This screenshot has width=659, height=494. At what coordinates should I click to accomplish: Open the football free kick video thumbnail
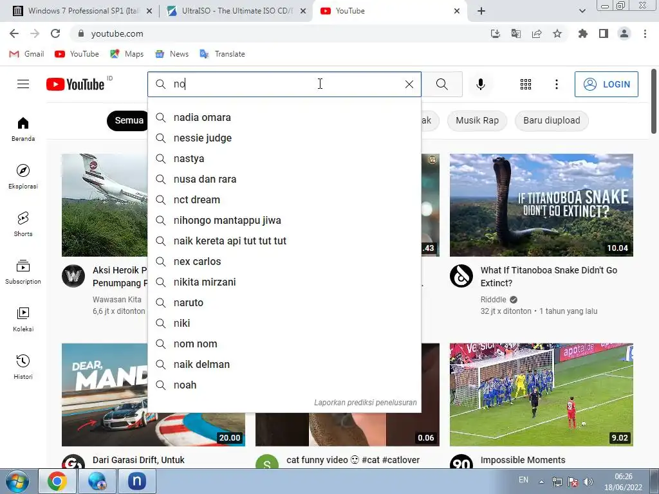point(541,394)
